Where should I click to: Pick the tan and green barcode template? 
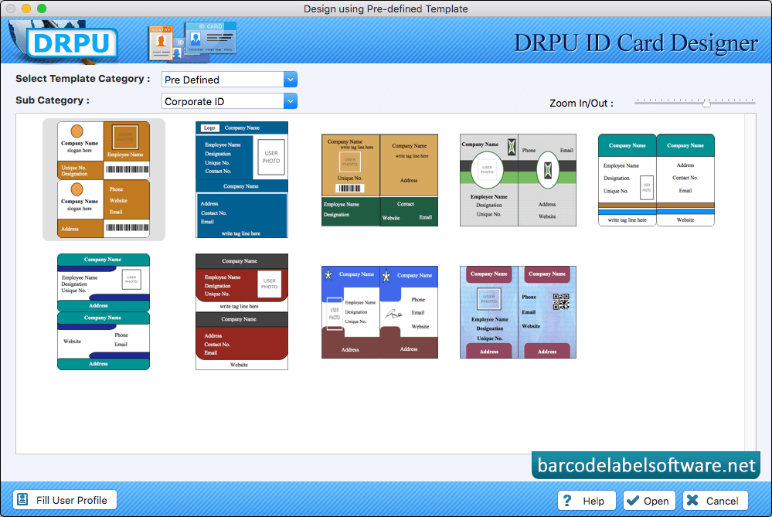379,180
